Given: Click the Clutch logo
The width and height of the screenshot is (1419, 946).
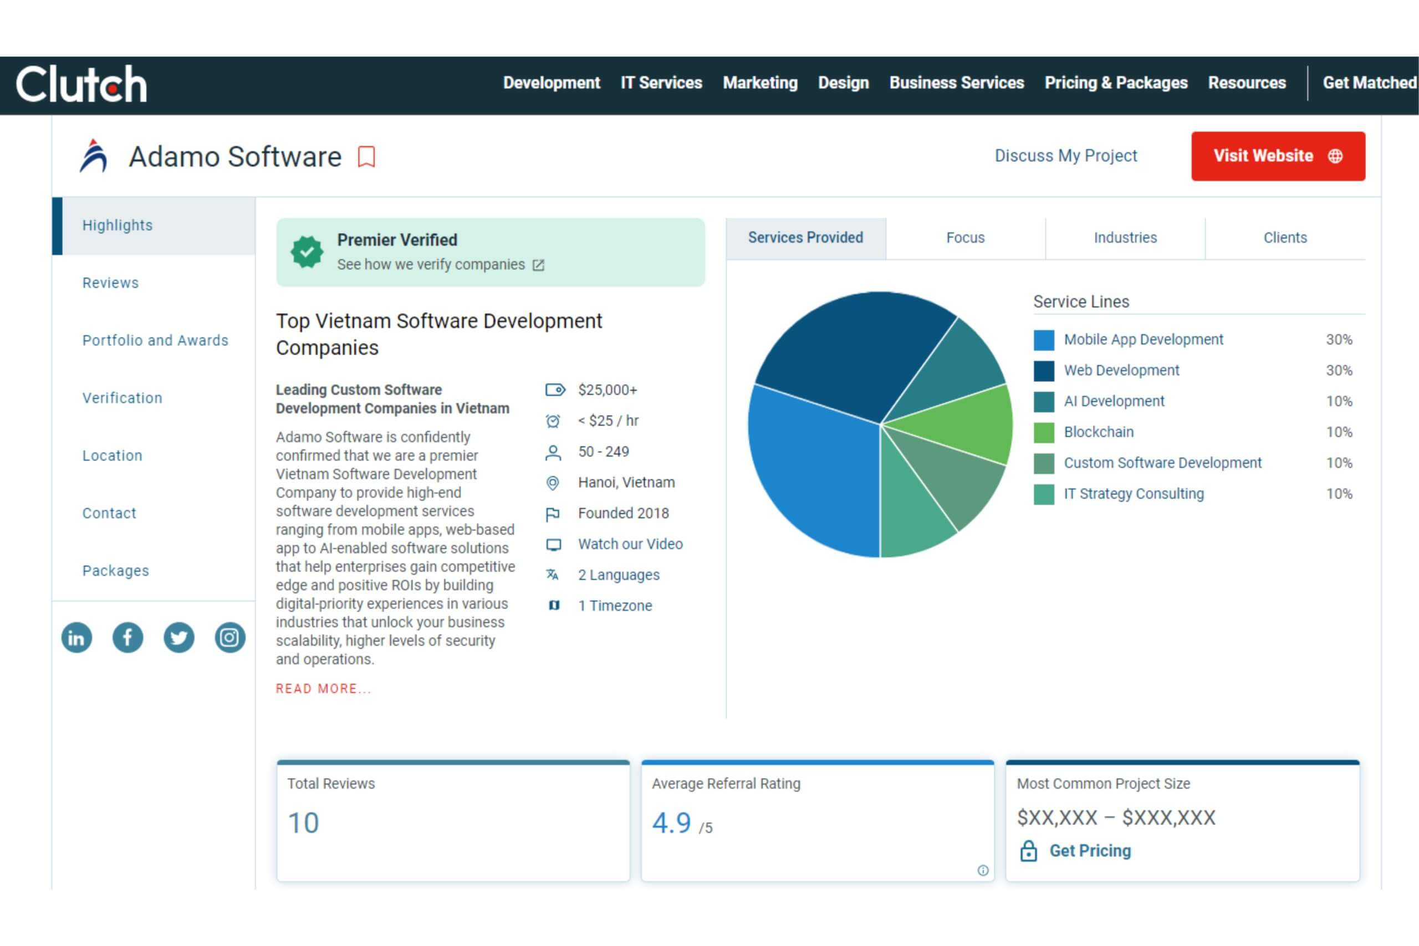Looking at the screenshot, I should [81, 84].
